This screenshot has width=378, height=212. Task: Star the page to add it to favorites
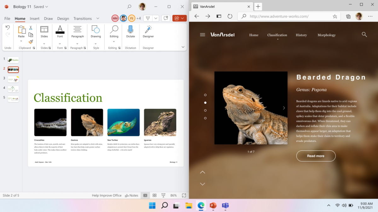pyautogui.click(x=334, y=16)
